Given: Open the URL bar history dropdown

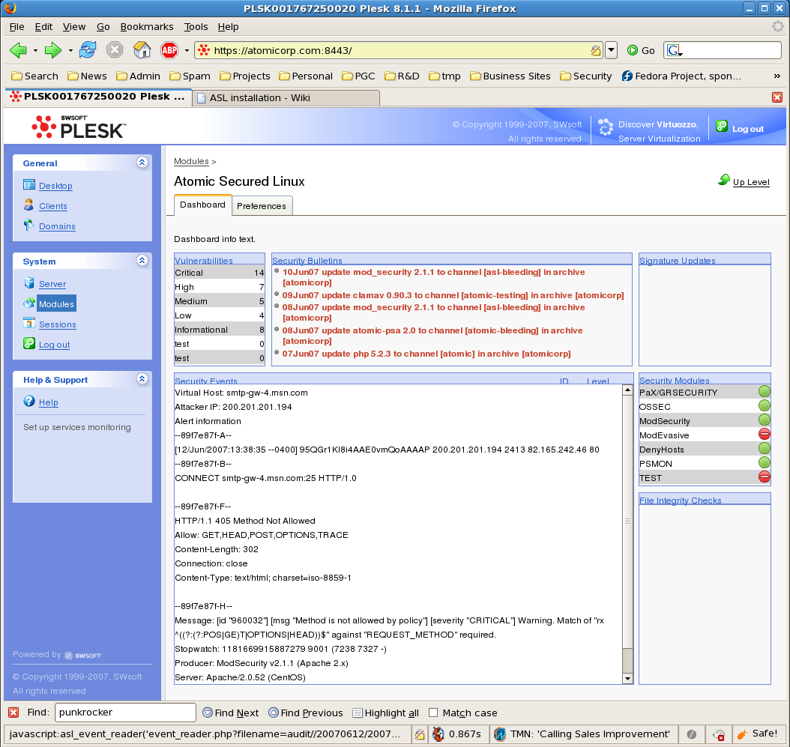Looking at the screenshot, I should click(x=611, y=50).
